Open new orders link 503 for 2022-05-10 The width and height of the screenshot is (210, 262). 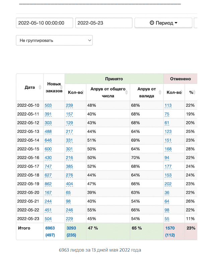(x=48, y=105)
